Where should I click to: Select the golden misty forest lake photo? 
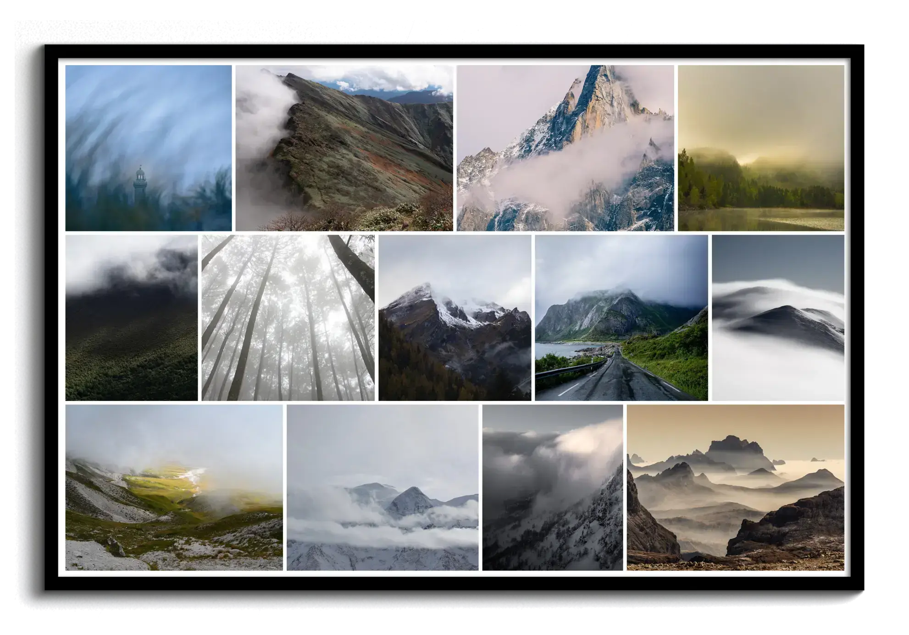click(761, 148)
